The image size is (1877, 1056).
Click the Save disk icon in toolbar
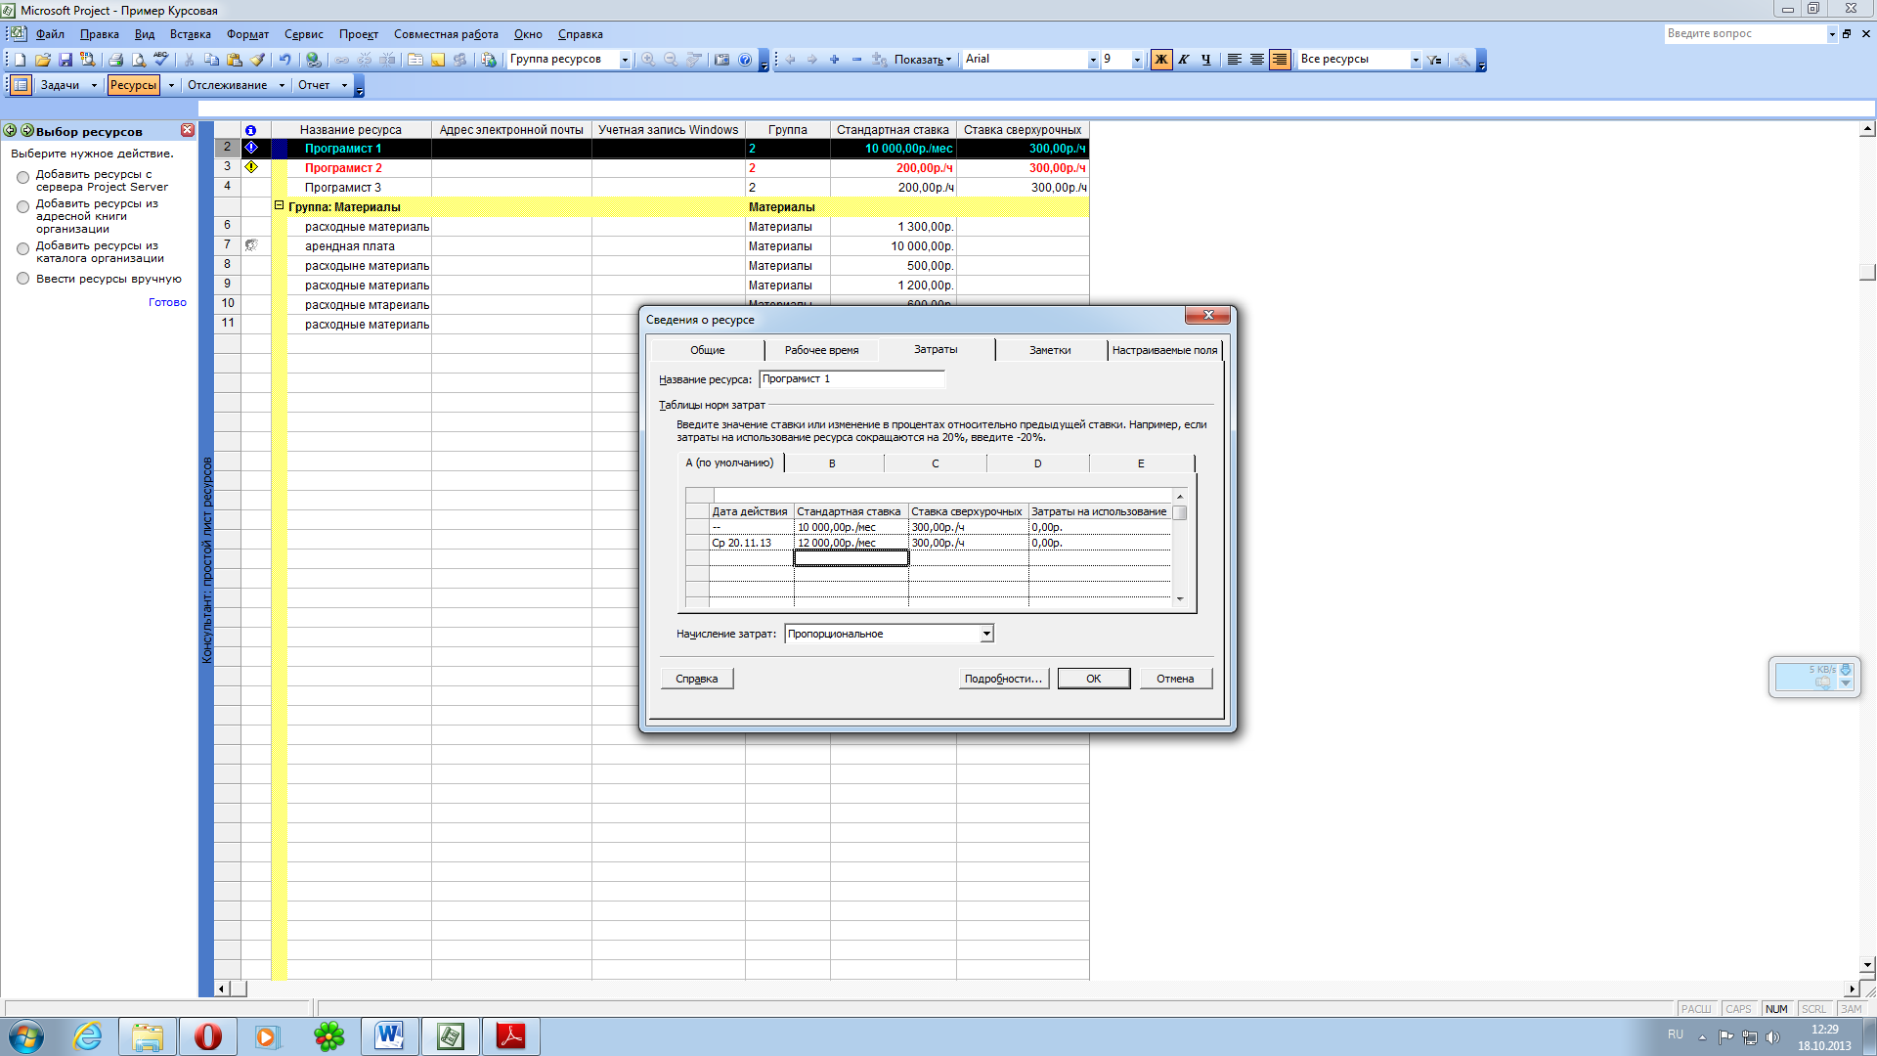(x=65, y=60)
